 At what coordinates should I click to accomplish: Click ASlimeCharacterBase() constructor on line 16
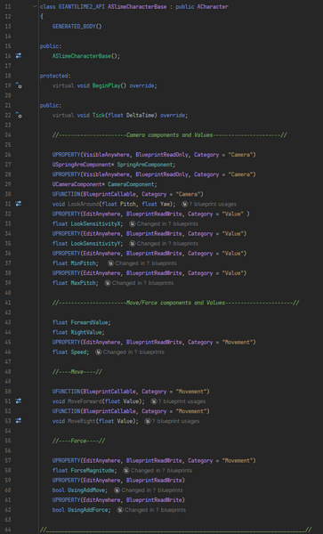click(x=86, y=56)
